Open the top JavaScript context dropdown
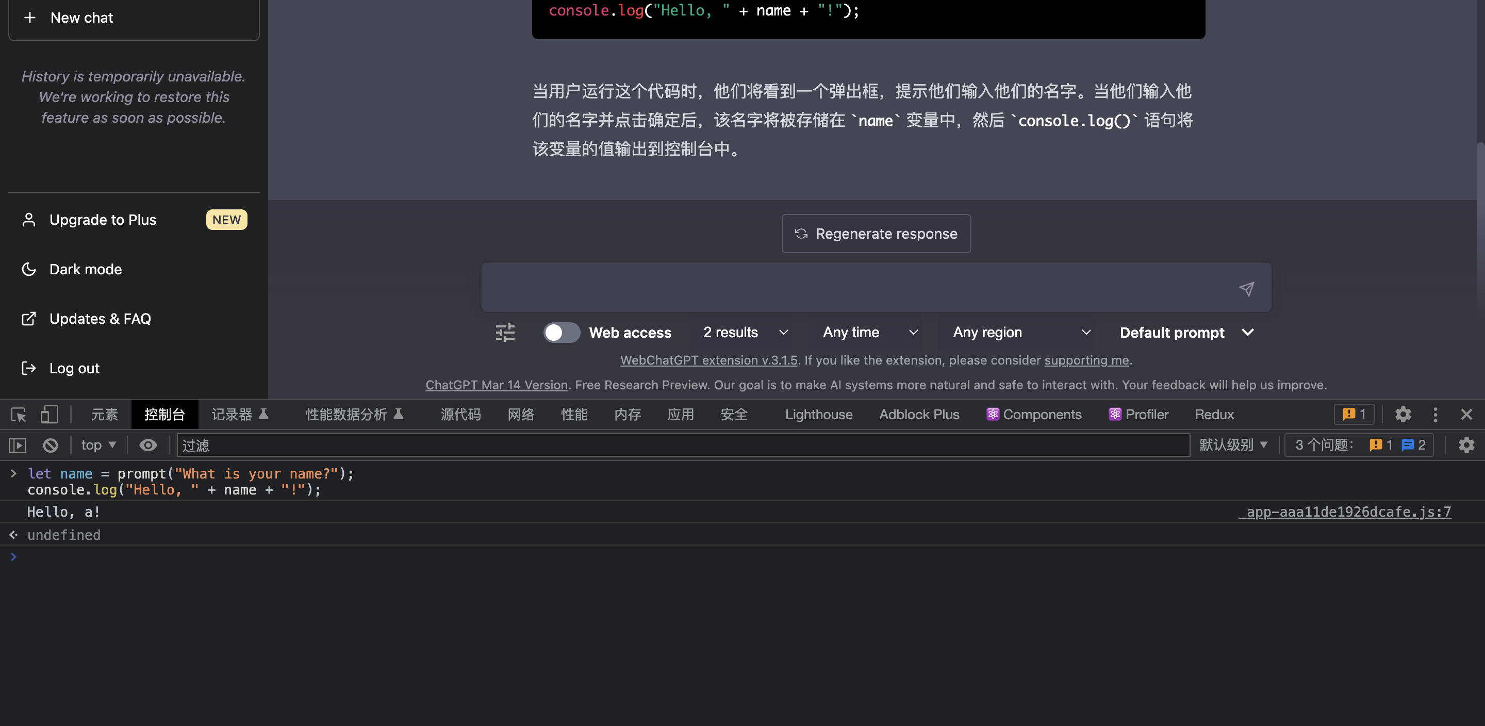Image resolution: width=1485 pixels, height=726 pixels. pos(98,445)
